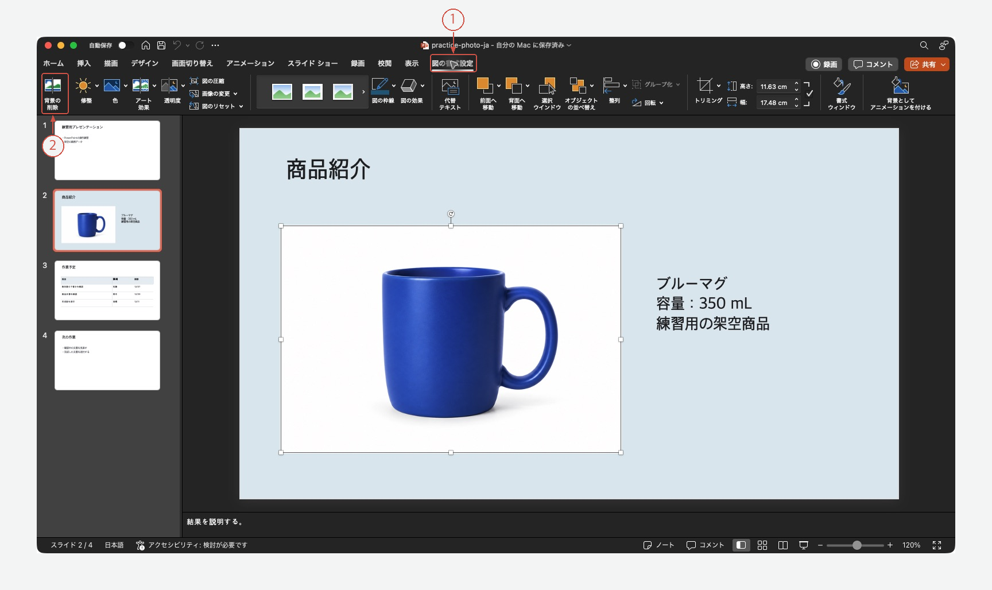Toggle the lock aspect ratio checkbox
This screenshot has height=590, width=992.
[809, 94]
